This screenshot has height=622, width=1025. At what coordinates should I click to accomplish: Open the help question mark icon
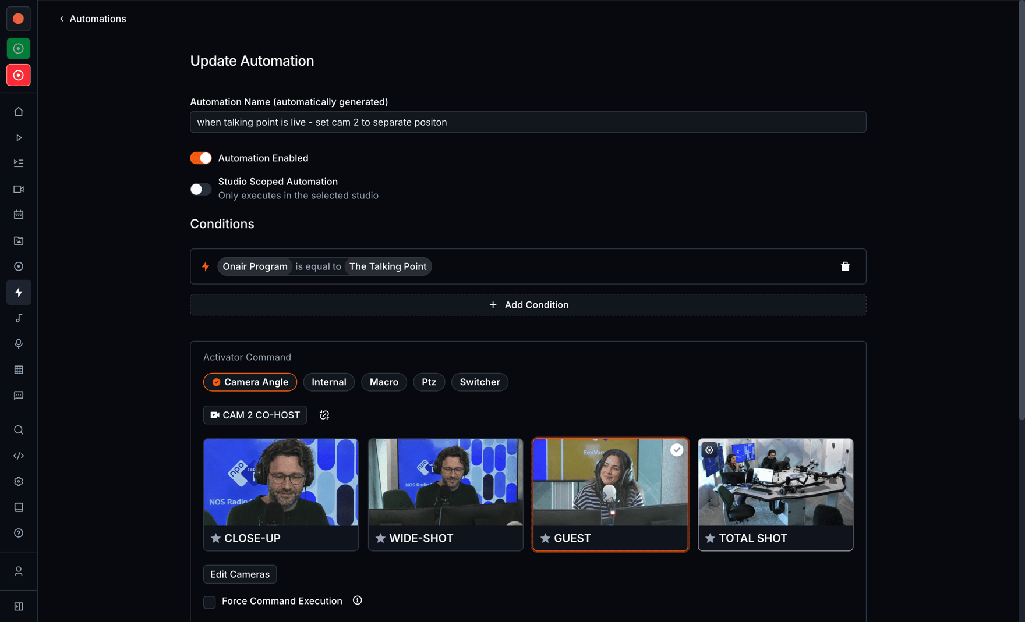pos(19,533)
